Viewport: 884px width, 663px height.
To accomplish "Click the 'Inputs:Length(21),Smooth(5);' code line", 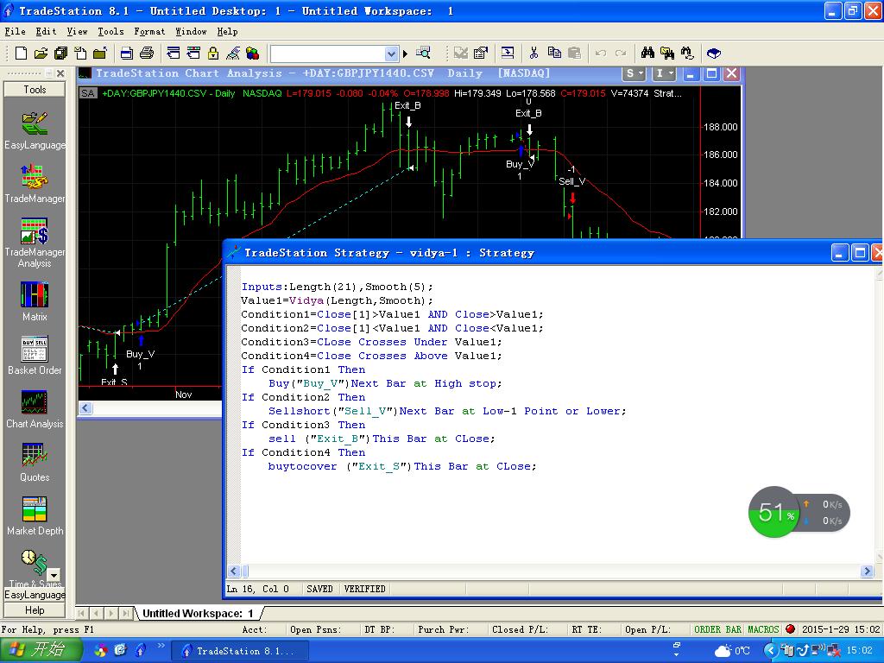I will pos(338,287).
